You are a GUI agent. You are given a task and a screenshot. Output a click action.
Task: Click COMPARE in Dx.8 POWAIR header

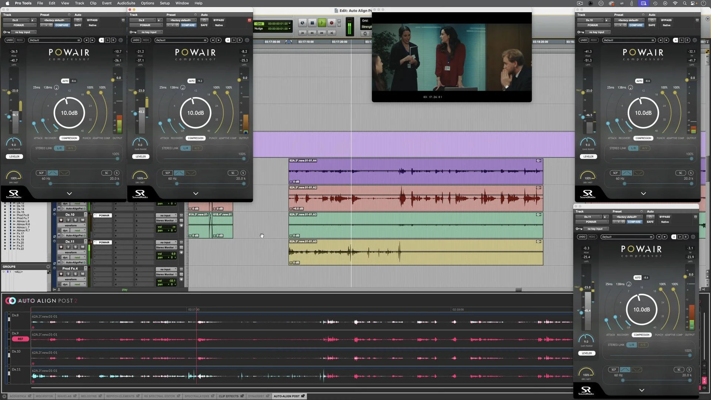pos(61,25)
